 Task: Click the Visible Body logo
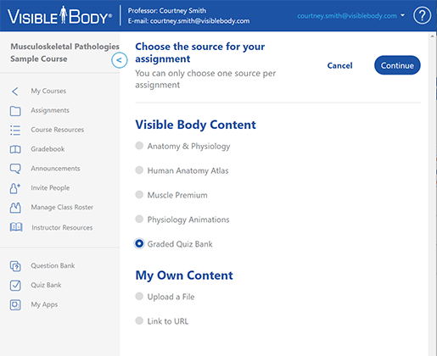pos(59,16)
